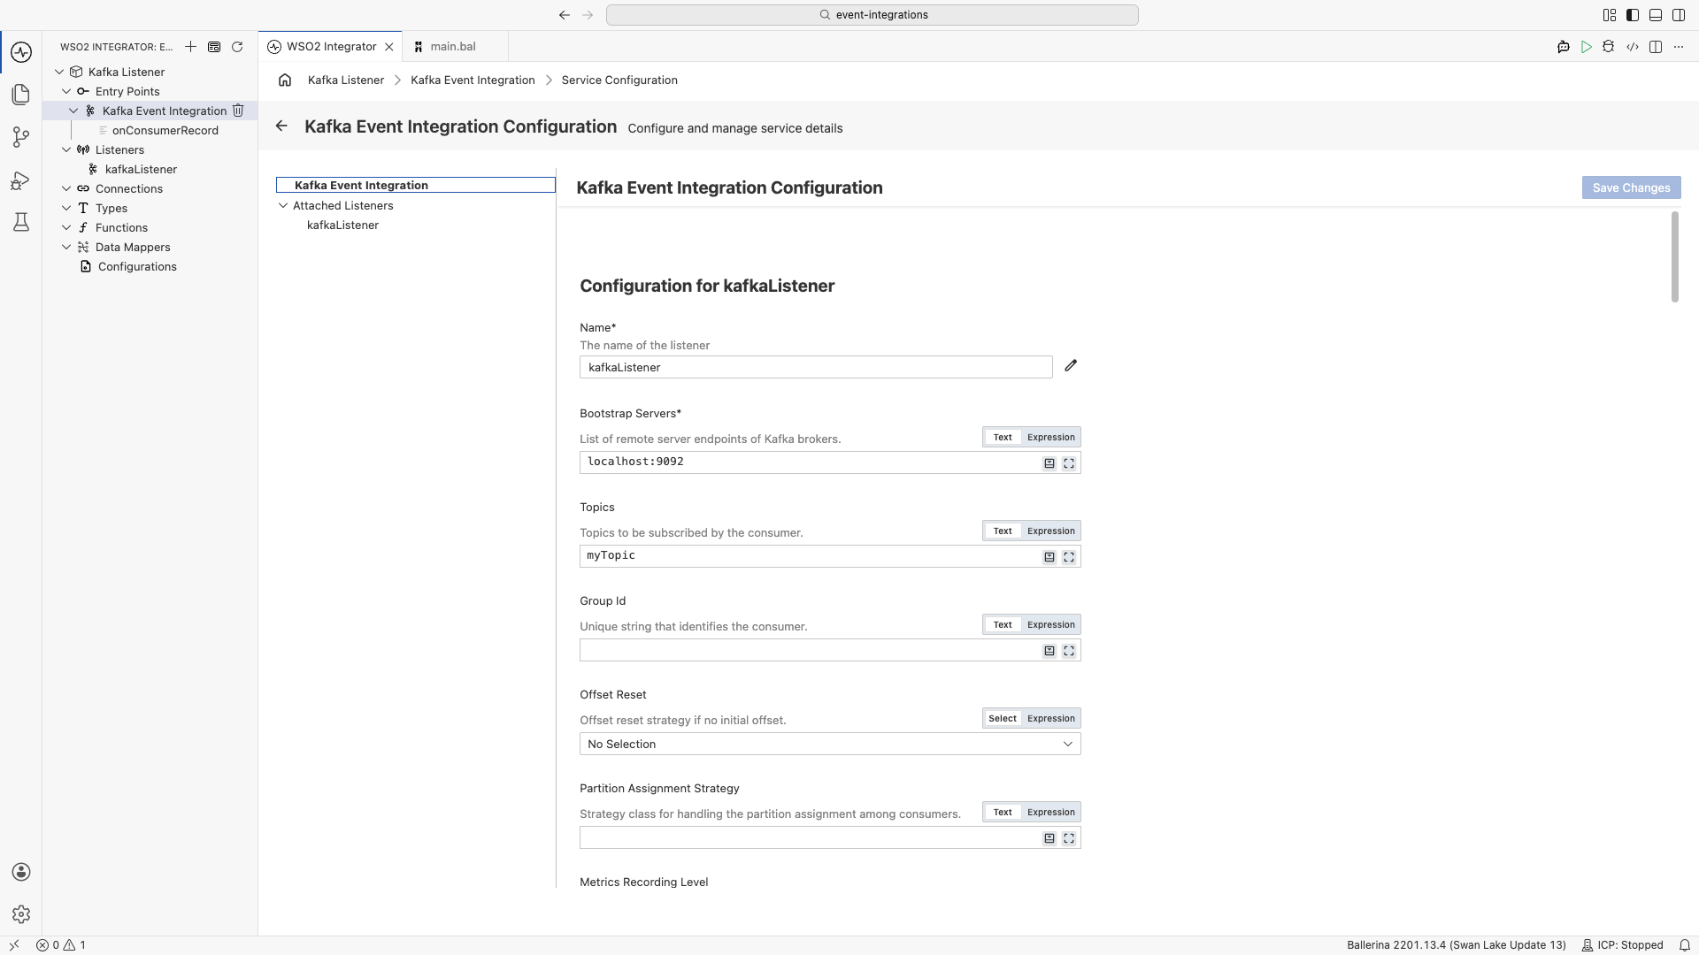Open the Source Control view
Viewport: 1699px width, 955px height.
click(x=21, y=136)
